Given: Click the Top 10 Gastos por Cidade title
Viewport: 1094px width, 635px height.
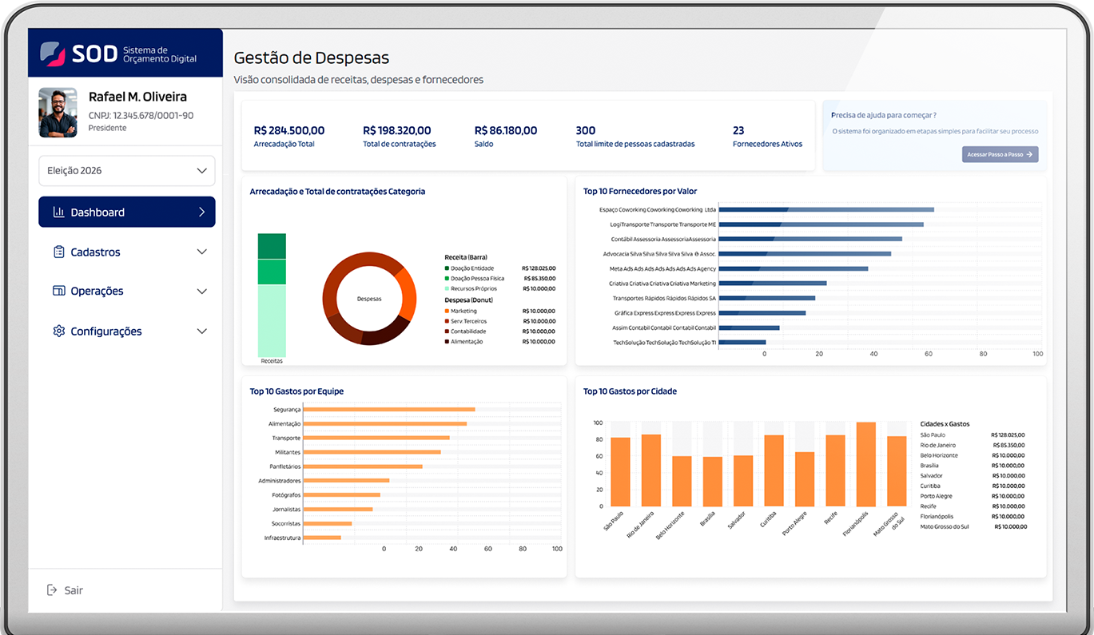Looking at the screenshot, I should 630,391.
